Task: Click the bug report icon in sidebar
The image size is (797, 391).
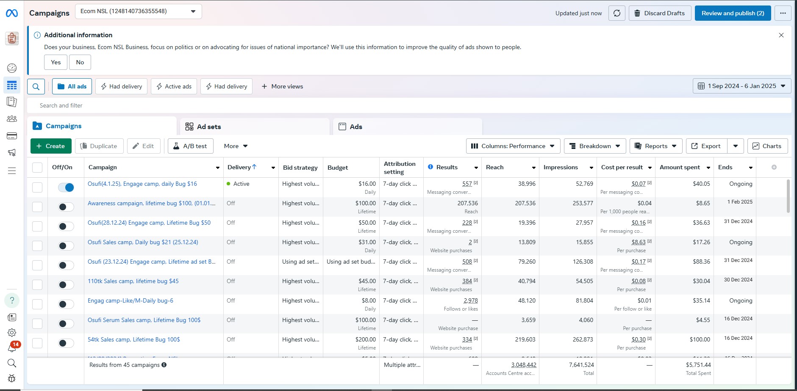Action: [12, 378]
